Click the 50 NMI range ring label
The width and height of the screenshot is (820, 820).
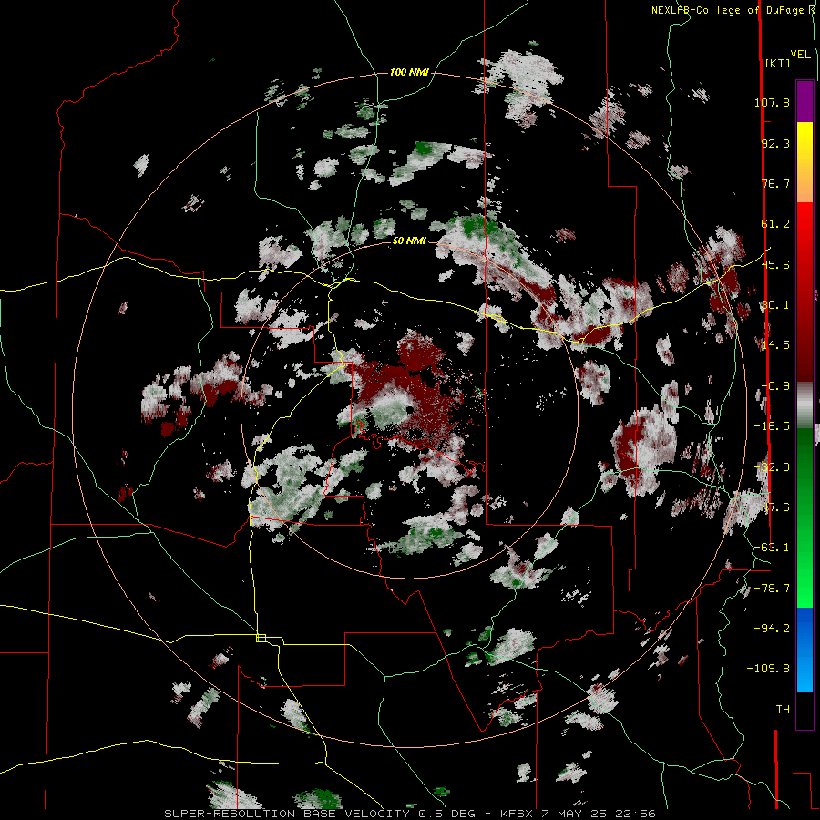tap(409, 241)
